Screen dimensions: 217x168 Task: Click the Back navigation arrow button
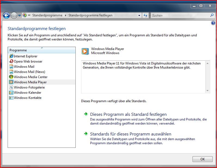click(x=6, y=15)
